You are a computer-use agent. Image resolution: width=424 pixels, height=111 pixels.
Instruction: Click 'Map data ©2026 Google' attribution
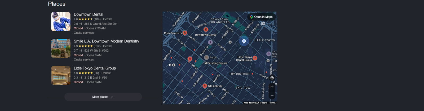[x=255, y=103]
